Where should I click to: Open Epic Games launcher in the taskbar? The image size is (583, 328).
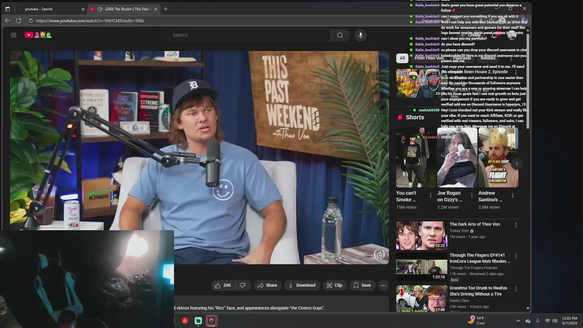[x=211, y=321]
